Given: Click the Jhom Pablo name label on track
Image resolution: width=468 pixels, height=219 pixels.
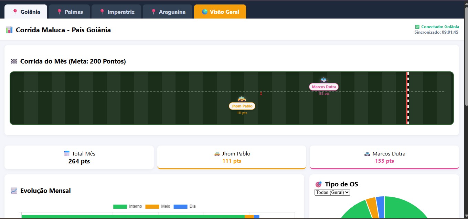Looking at the screenshot, I should (242, 106).
